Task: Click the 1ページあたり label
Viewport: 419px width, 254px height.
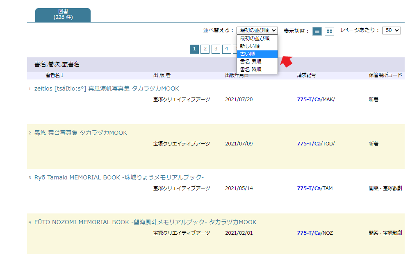Action: click(360, 30)
